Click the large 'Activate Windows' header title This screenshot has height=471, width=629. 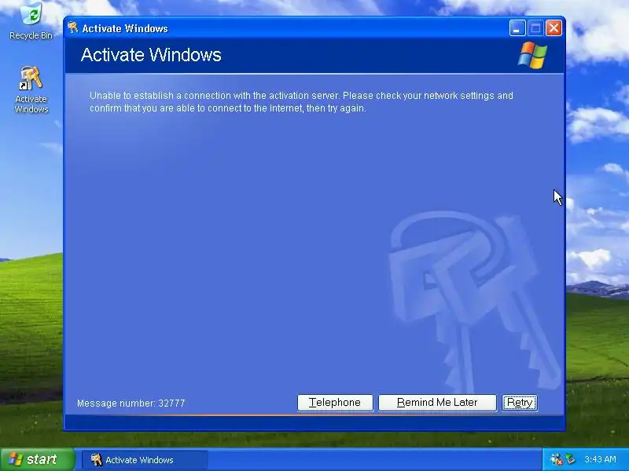151,55
